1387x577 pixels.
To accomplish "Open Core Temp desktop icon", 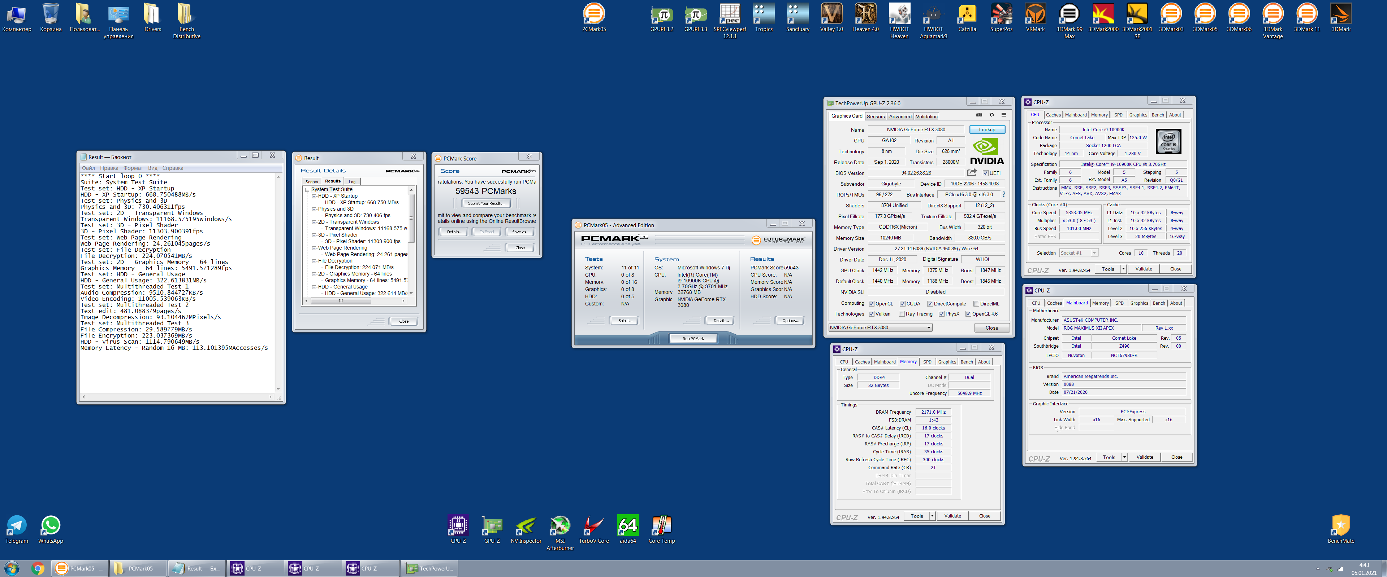I will pyautogui.click(x=662, y=530).
